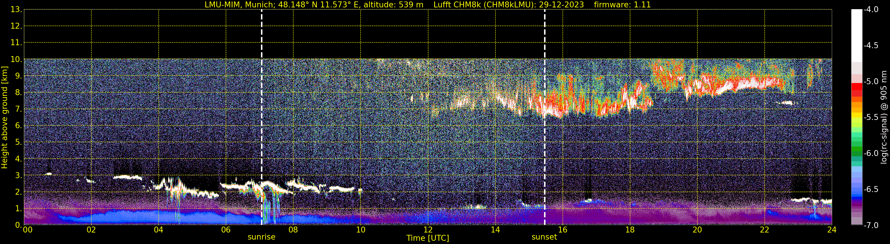Click the 'sunrise' label below the axis
Screen dimensions: 890x244
click(262, 237)
